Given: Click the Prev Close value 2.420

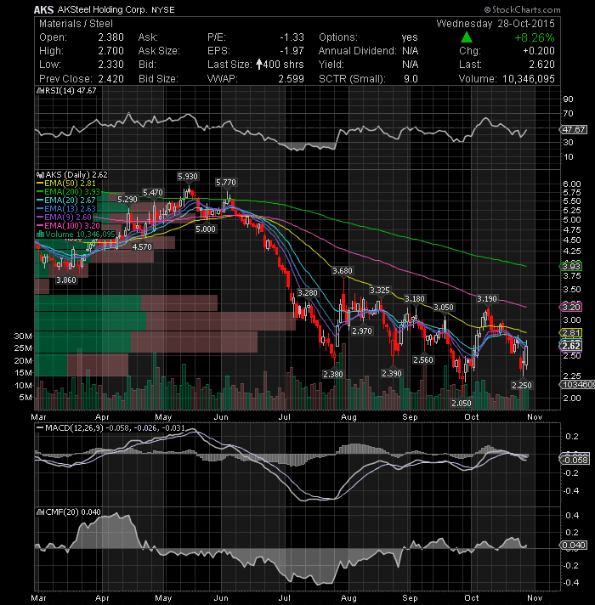Looking at the screenshot, I should pos(110,79).
